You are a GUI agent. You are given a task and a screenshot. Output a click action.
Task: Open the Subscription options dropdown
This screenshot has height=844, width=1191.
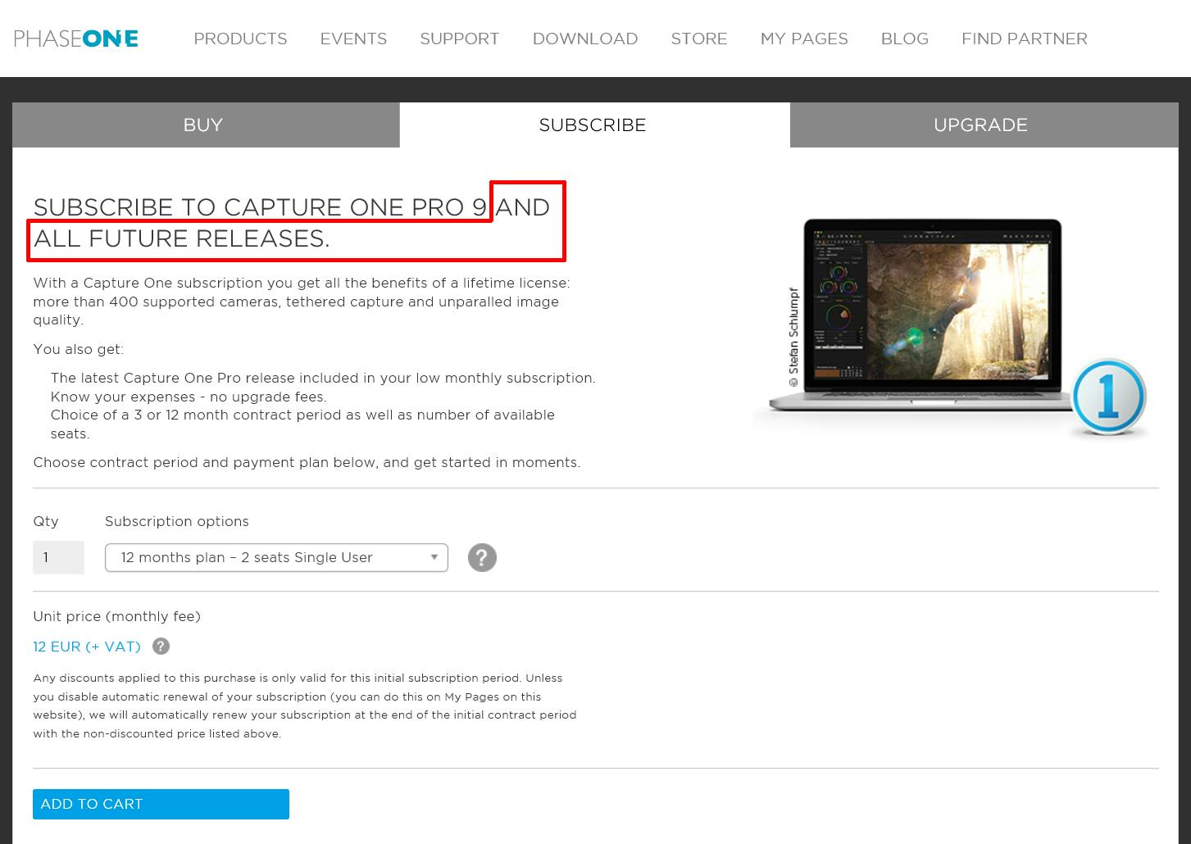click(x=276, y=558)
